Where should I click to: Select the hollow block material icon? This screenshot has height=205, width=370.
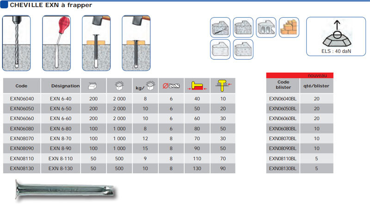coord(266,27)
